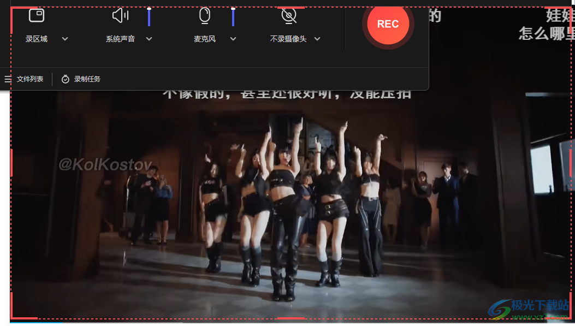Click the record region icon
575x326 pixels.
click(x=37, y=16)
